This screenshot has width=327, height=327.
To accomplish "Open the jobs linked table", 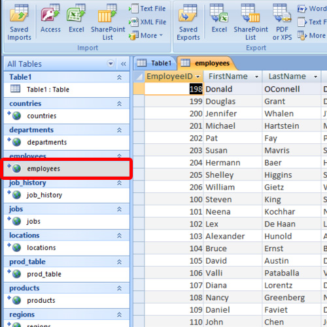I will (67, 221).
